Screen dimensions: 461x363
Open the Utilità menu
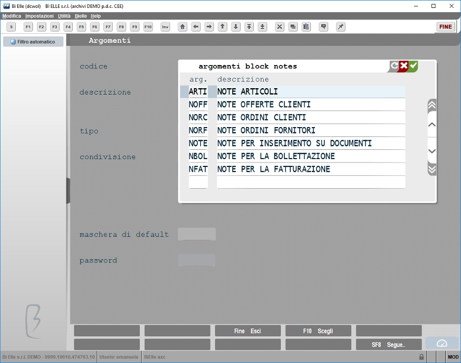point(64,16)
